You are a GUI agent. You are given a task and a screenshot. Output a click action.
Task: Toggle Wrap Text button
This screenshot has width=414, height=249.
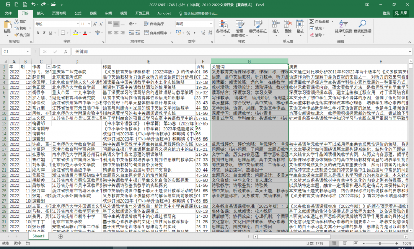(x=154, y=24)
